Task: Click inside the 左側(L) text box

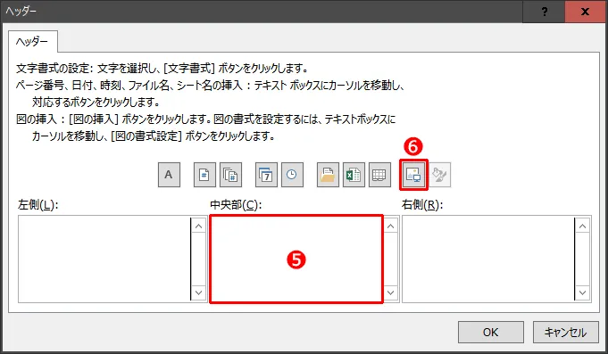Action: pyautogui.click(x=104, y=259)
